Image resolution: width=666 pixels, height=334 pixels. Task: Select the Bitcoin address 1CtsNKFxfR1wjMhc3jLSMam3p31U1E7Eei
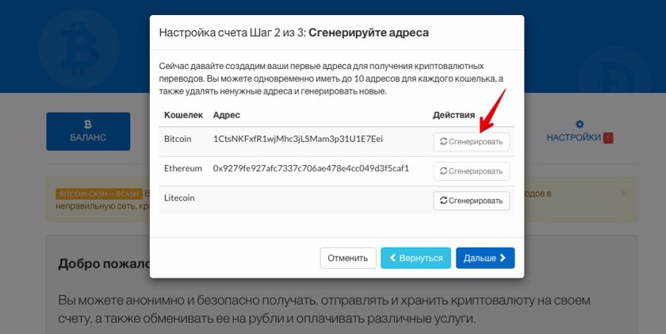(x=298, y=139)
